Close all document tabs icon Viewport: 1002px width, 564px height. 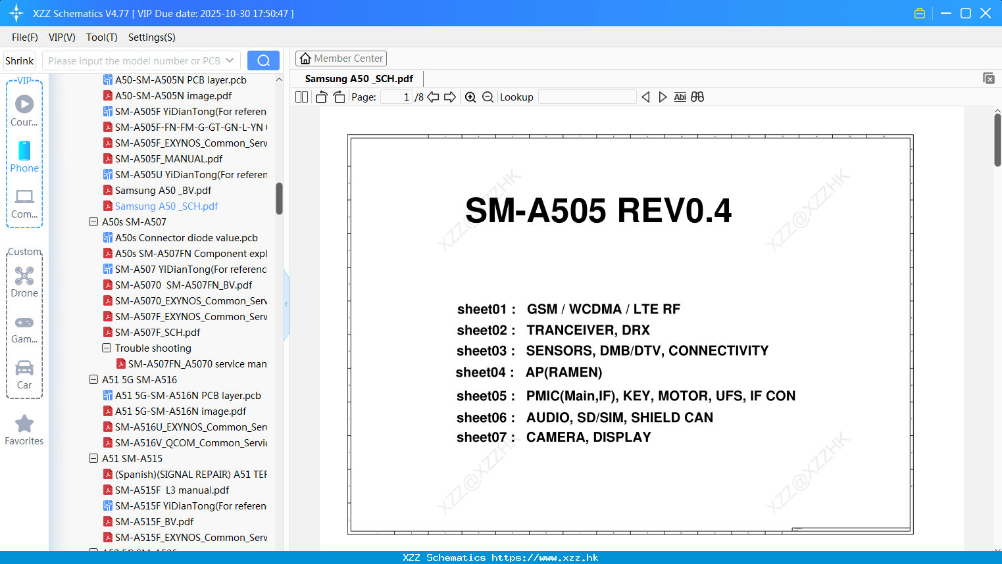[x=989, y=78]
